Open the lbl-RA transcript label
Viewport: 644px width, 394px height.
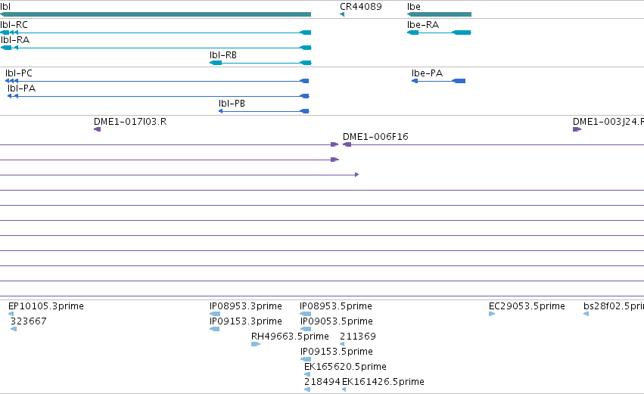(15, 40)
